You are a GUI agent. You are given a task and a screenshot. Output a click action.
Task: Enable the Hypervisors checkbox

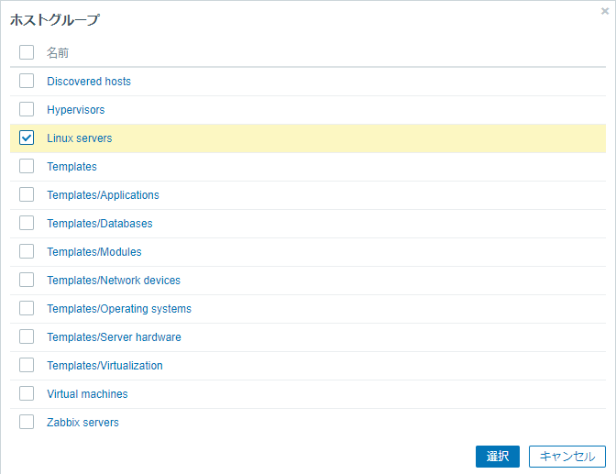tap(27, 109)
